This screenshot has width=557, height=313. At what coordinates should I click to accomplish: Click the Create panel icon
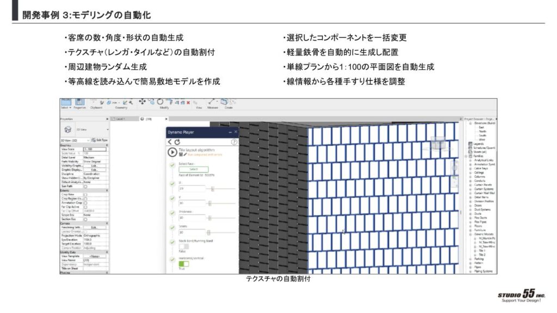(x=224, y=102)
